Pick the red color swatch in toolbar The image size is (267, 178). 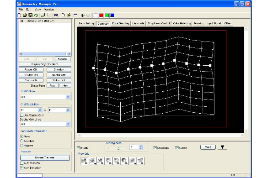pos(101,16)
